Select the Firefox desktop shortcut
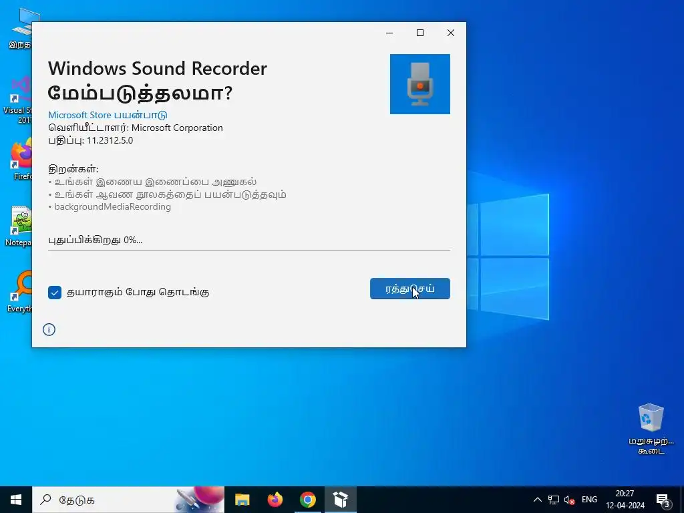 pos(21,159)
